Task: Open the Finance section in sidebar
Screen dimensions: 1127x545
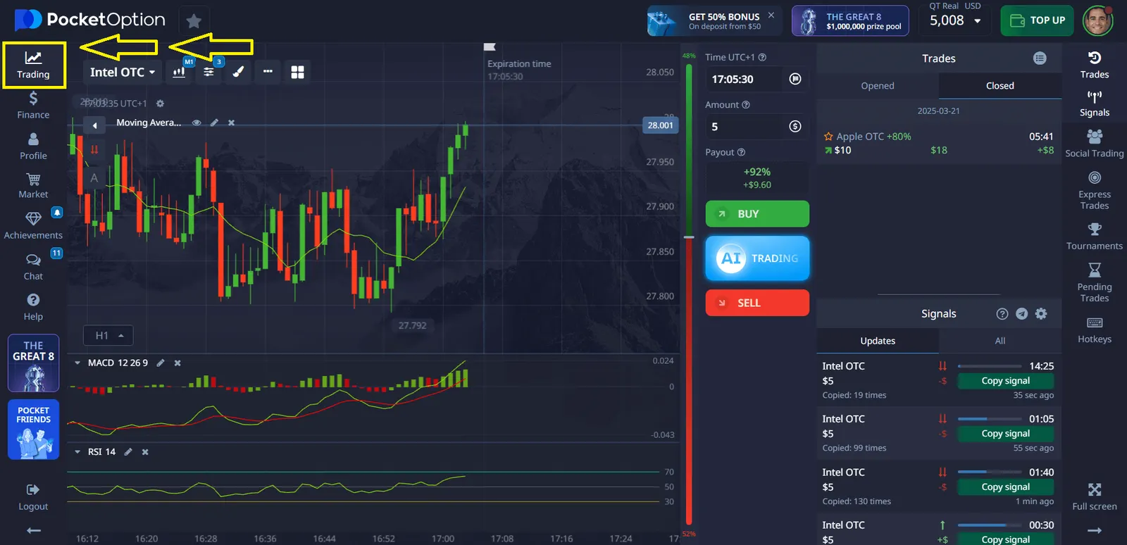Action: [33, 105]
